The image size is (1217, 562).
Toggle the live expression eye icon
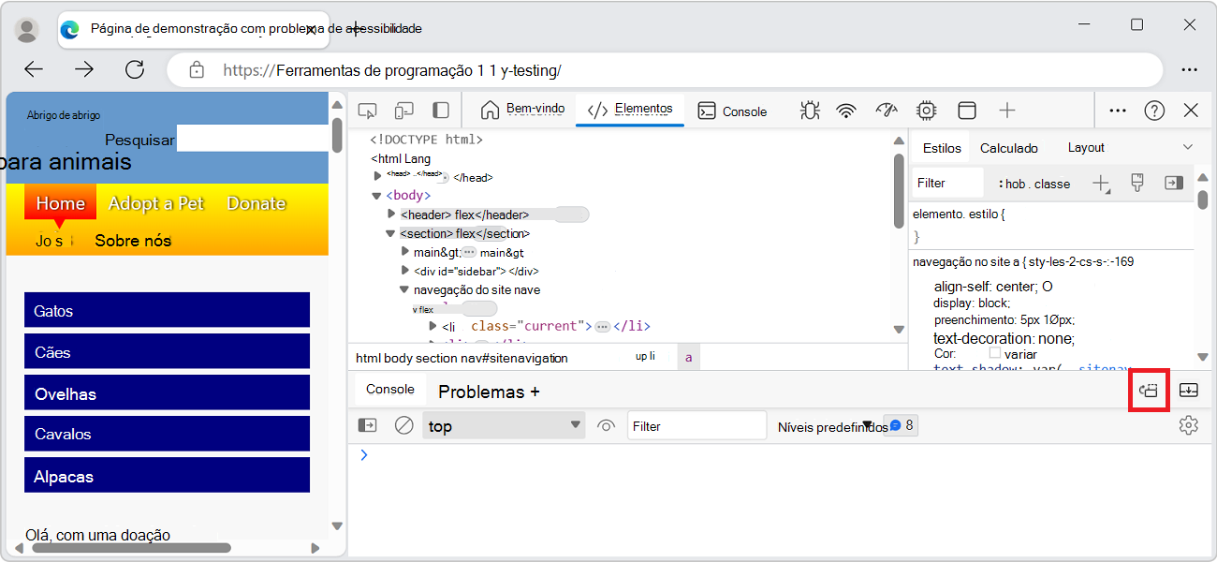606,424
